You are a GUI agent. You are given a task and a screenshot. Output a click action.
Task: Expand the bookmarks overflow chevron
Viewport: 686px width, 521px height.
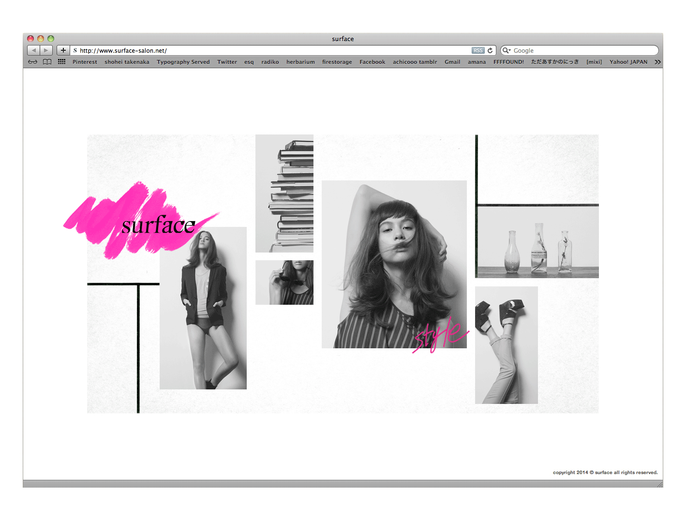[x=657, y=62]
